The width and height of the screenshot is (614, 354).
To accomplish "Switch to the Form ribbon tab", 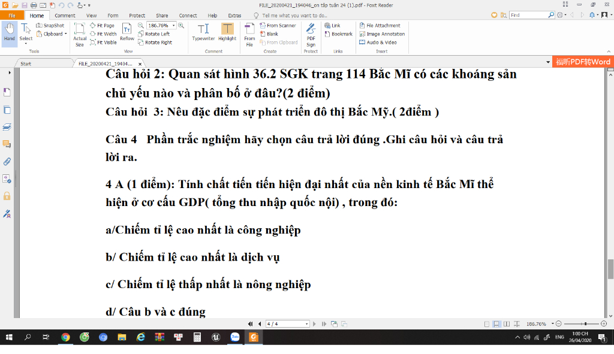I will click(x=113, y=15).
